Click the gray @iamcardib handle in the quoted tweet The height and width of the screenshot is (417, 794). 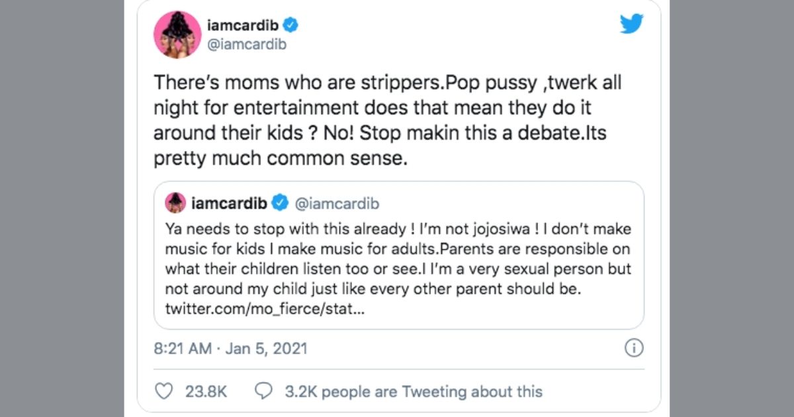click(x=337, y=203)
